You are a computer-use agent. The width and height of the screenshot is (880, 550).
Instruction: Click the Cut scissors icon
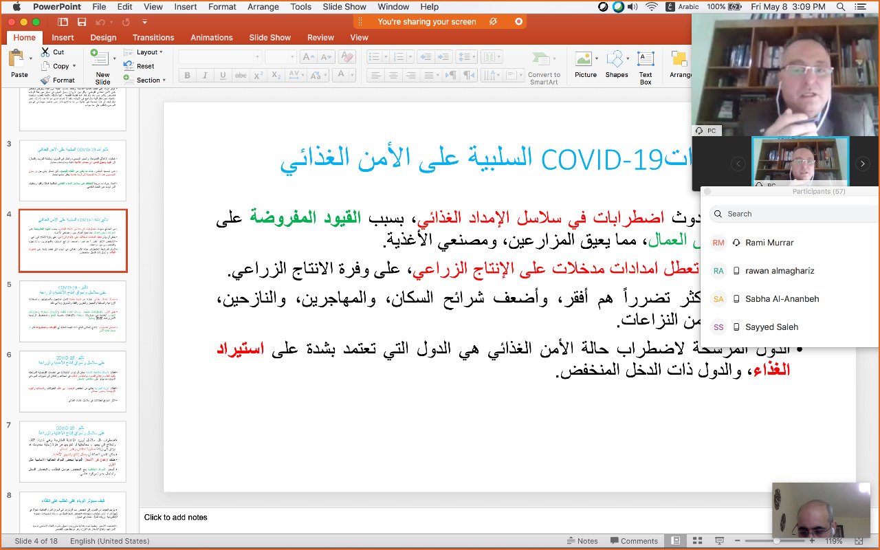coord(45,52)
